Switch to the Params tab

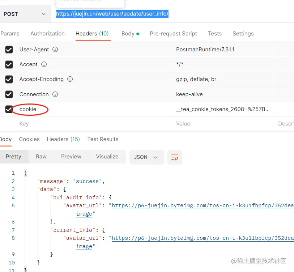(10, 34)
